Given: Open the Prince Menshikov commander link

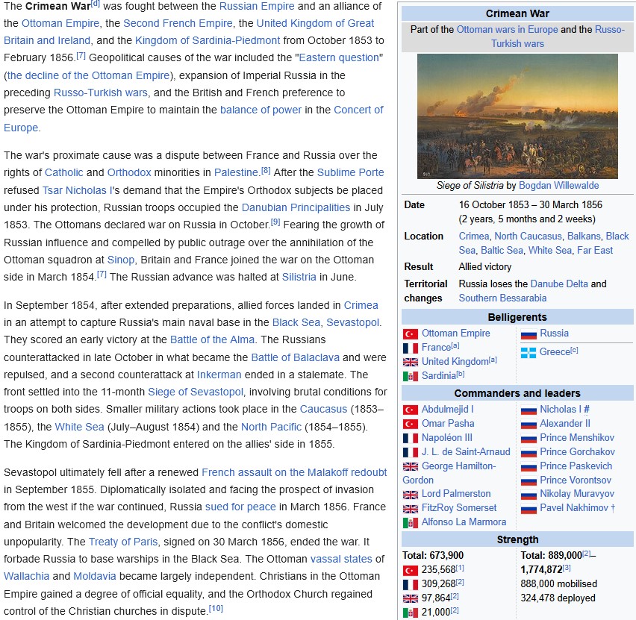Looking at the screenshot, I should 577,437.
